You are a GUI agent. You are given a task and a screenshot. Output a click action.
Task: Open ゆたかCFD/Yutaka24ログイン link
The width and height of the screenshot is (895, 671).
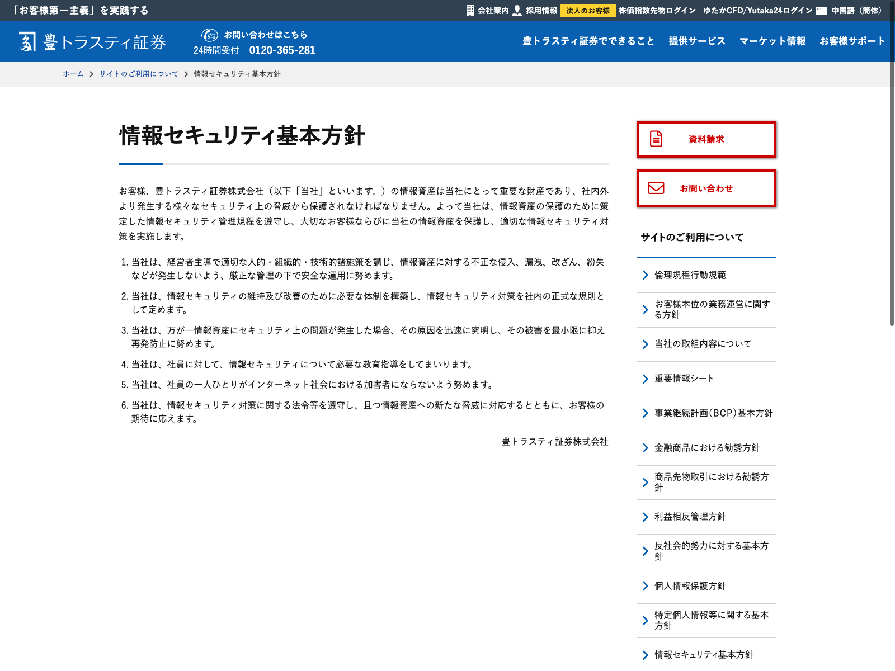click(757, 11)
